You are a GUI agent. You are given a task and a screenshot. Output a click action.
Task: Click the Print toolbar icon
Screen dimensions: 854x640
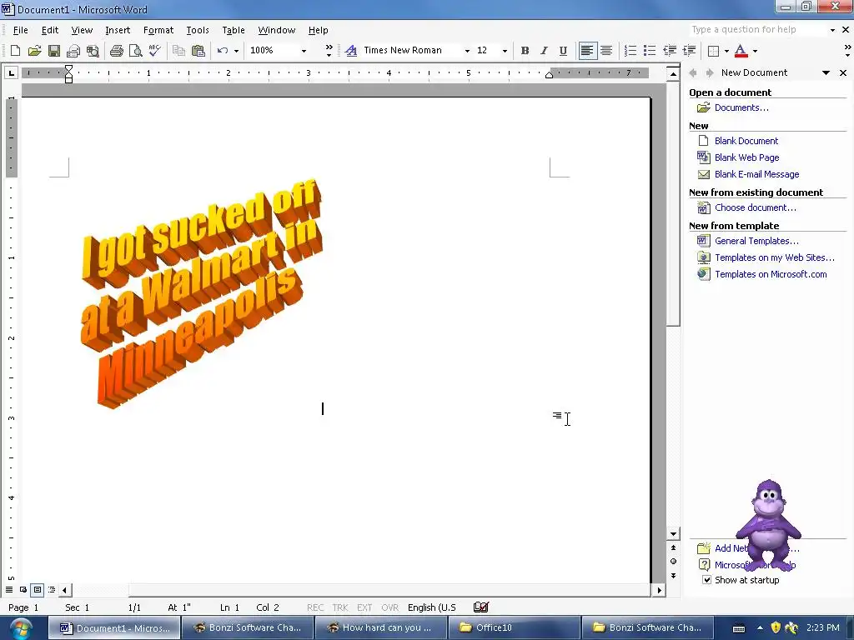(x=117, y=51)
